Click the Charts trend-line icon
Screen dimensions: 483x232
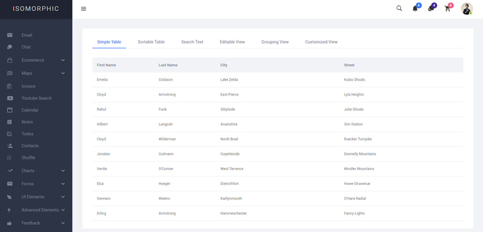click(9, 170)
